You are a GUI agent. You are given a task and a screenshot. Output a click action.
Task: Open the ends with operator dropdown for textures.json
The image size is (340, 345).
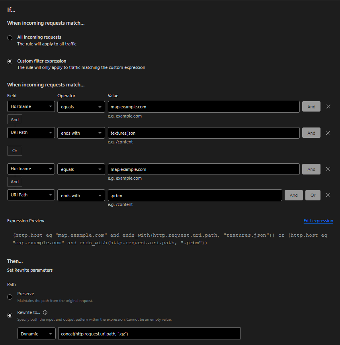coord(81,133)
